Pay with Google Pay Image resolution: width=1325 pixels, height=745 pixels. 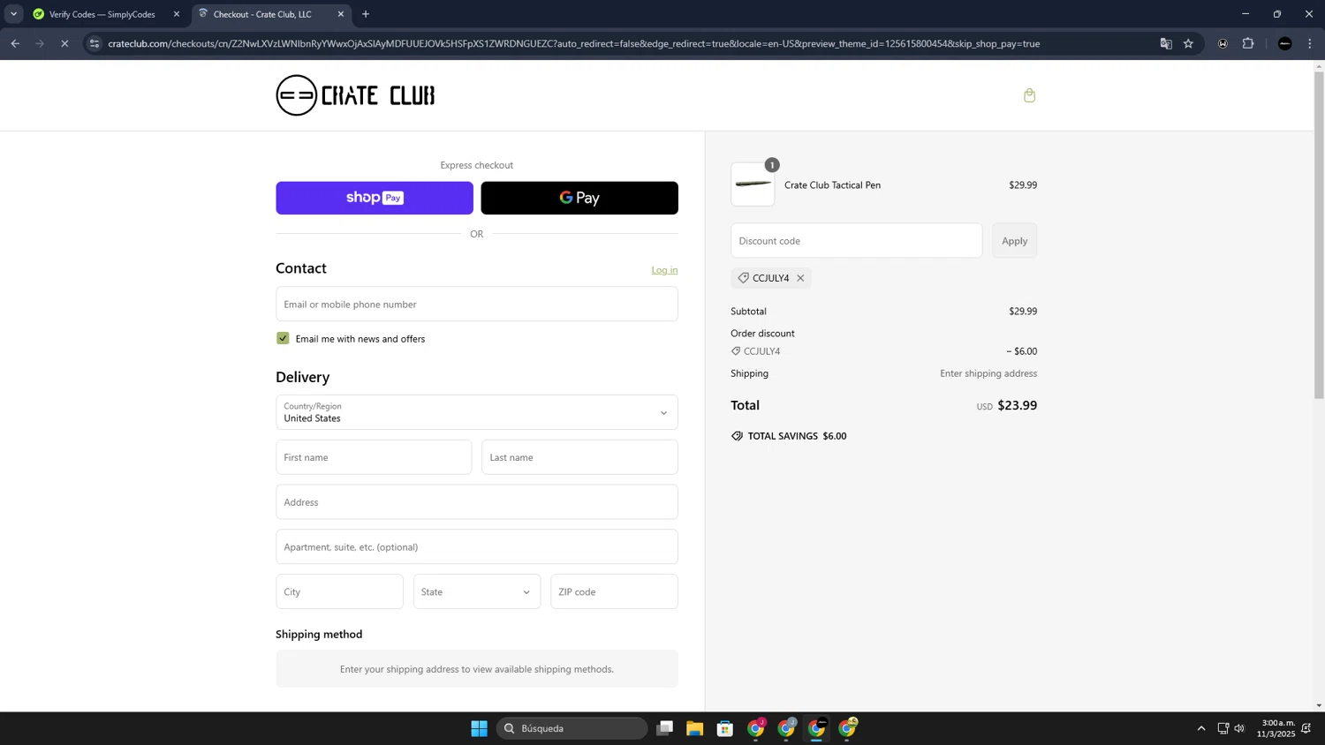click(579, 198)
